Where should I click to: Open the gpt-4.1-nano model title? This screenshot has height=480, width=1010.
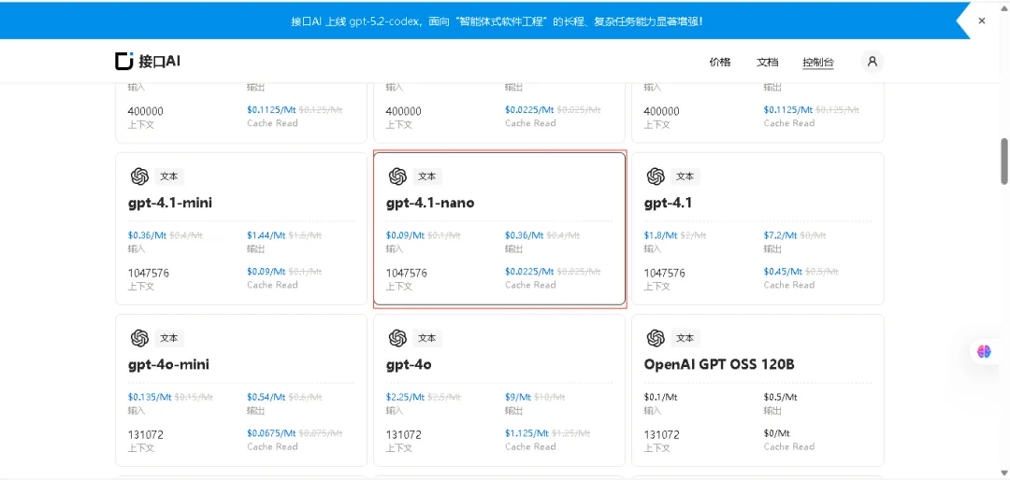coord(430,204)
